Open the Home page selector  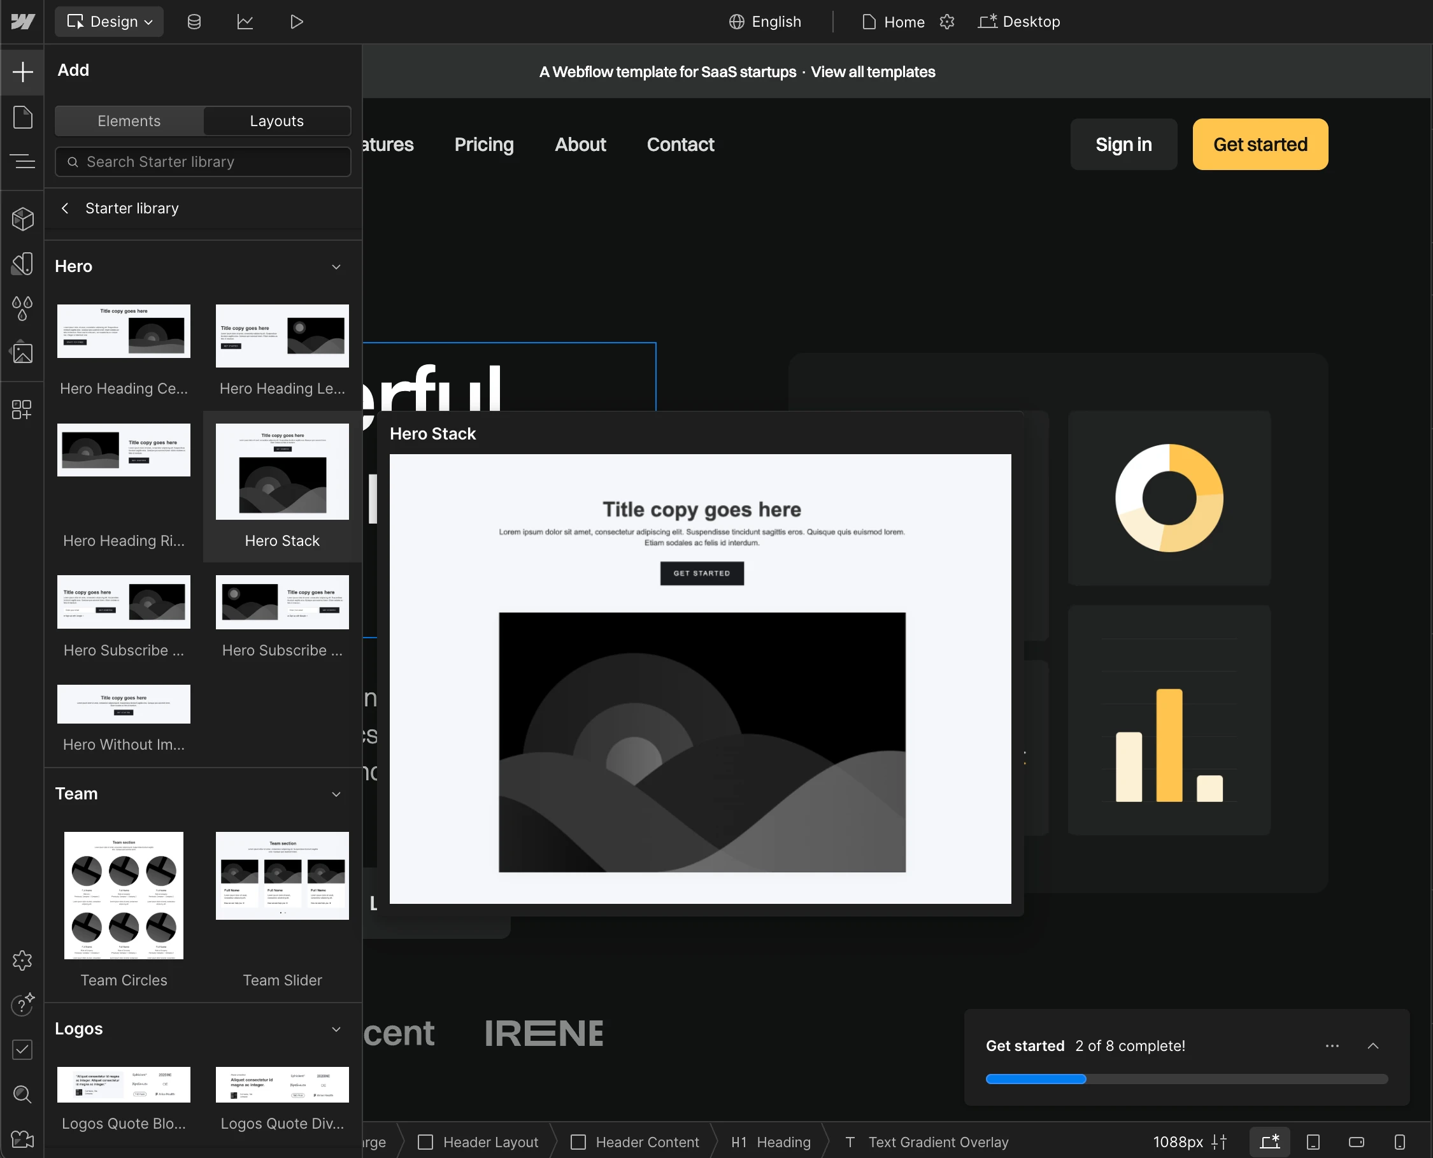pos(894,22)
